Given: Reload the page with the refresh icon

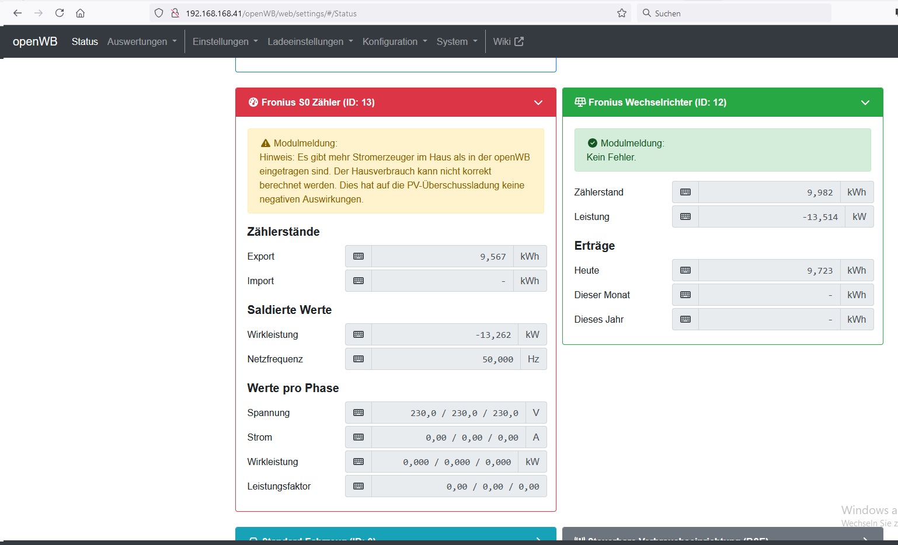Looking at the screenshot, I should (60, 13).
